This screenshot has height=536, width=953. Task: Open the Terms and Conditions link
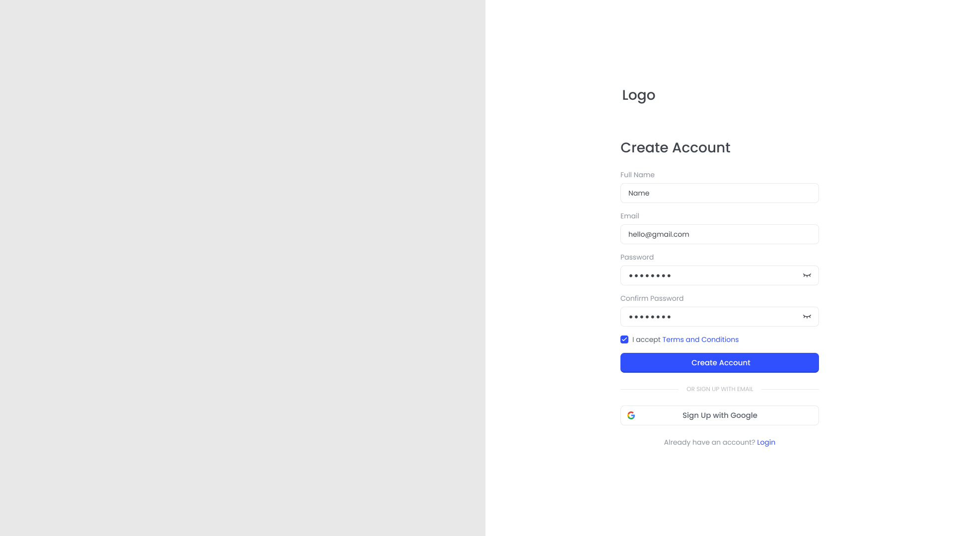point(700,339)
